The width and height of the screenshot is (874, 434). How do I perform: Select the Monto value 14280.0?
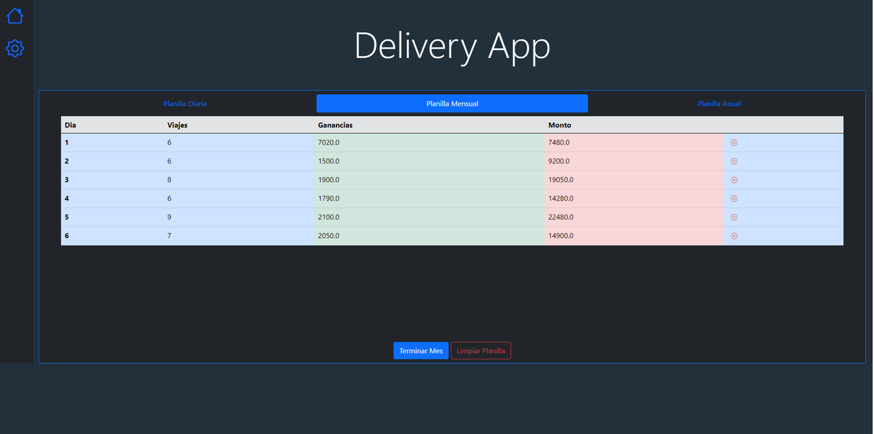(x=561, y=199)
